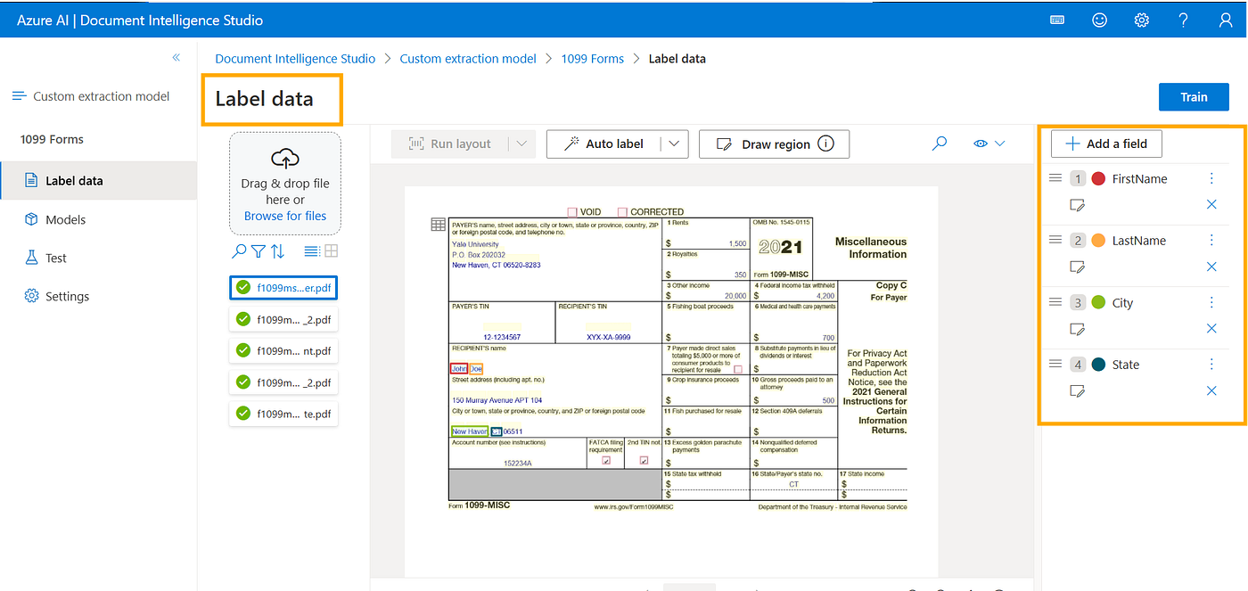1248x591 pixels.
Task: Click the FATCA filing requirement checkbox
Action: click(606, 461)
